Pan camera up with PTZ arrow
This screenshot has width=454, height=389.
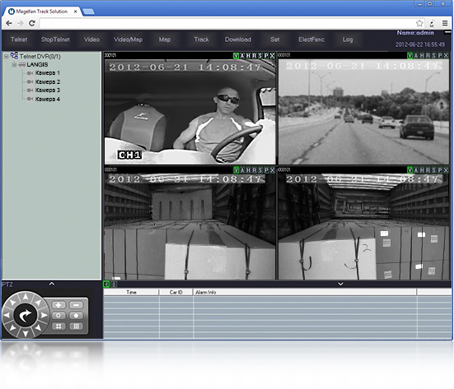(26, 297)
